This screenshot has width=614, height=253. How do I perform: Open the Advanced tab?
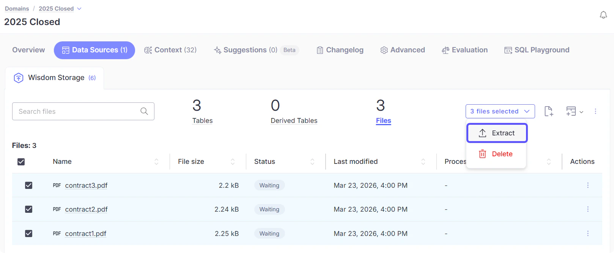click(x=403, y=50)
